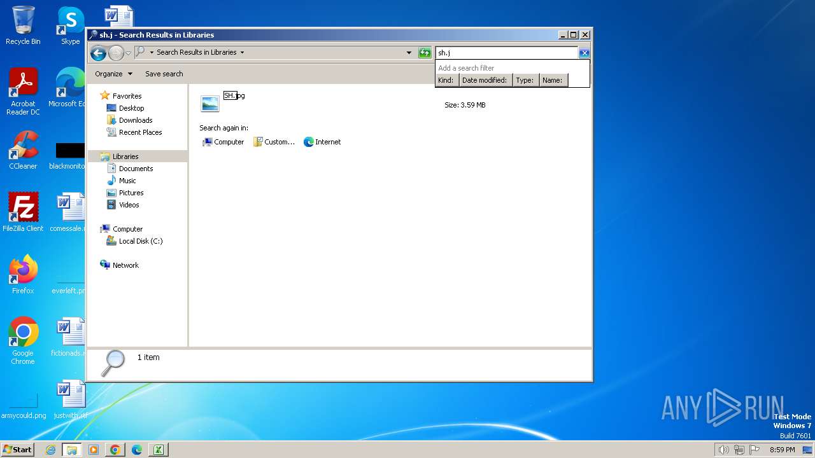Open the Organize menu
The width and height of the screenshot is (815, 458).
tap(113, 74)
